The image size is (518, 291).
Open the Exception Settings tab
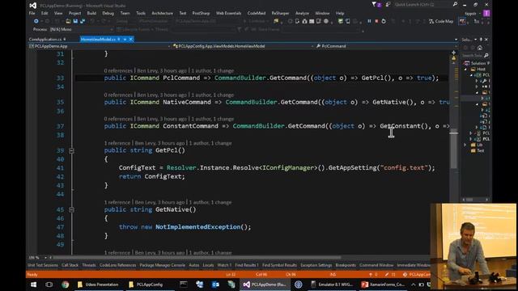[316, 265]
